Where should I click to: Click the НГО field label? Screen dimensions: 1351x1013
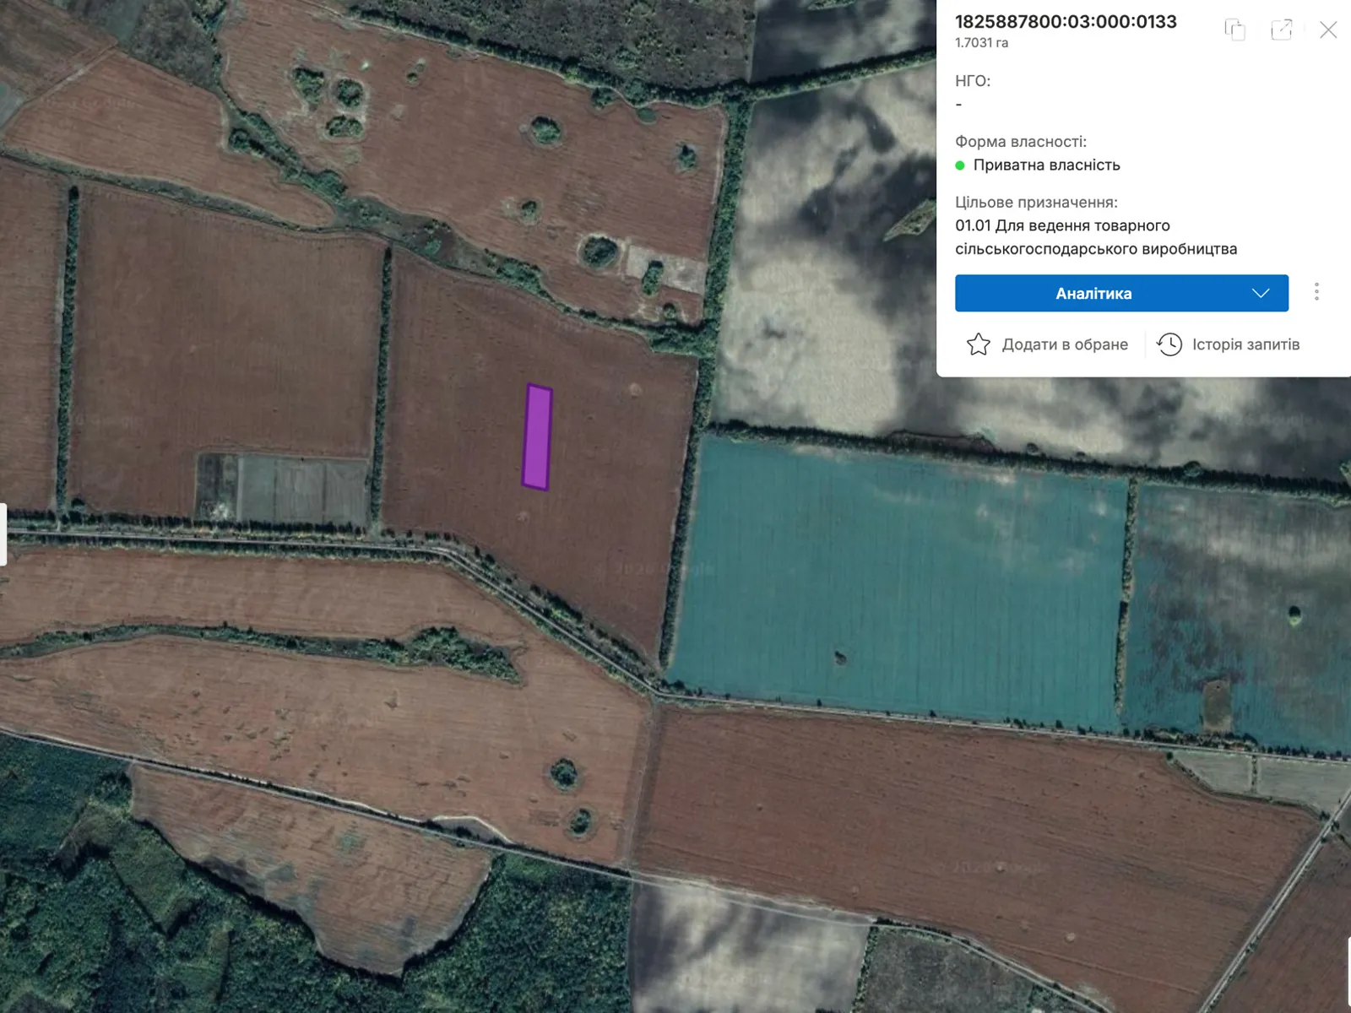click(x=972, y=81)
